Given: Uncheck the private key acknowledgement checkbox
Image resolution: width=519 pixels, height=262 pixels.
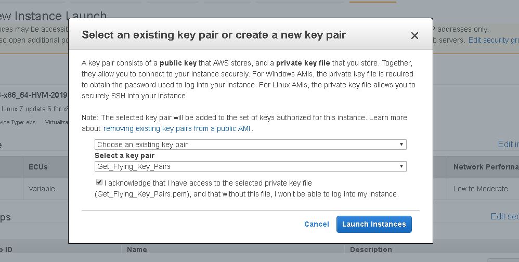Looking at the screenshot, I should point(99,182).
